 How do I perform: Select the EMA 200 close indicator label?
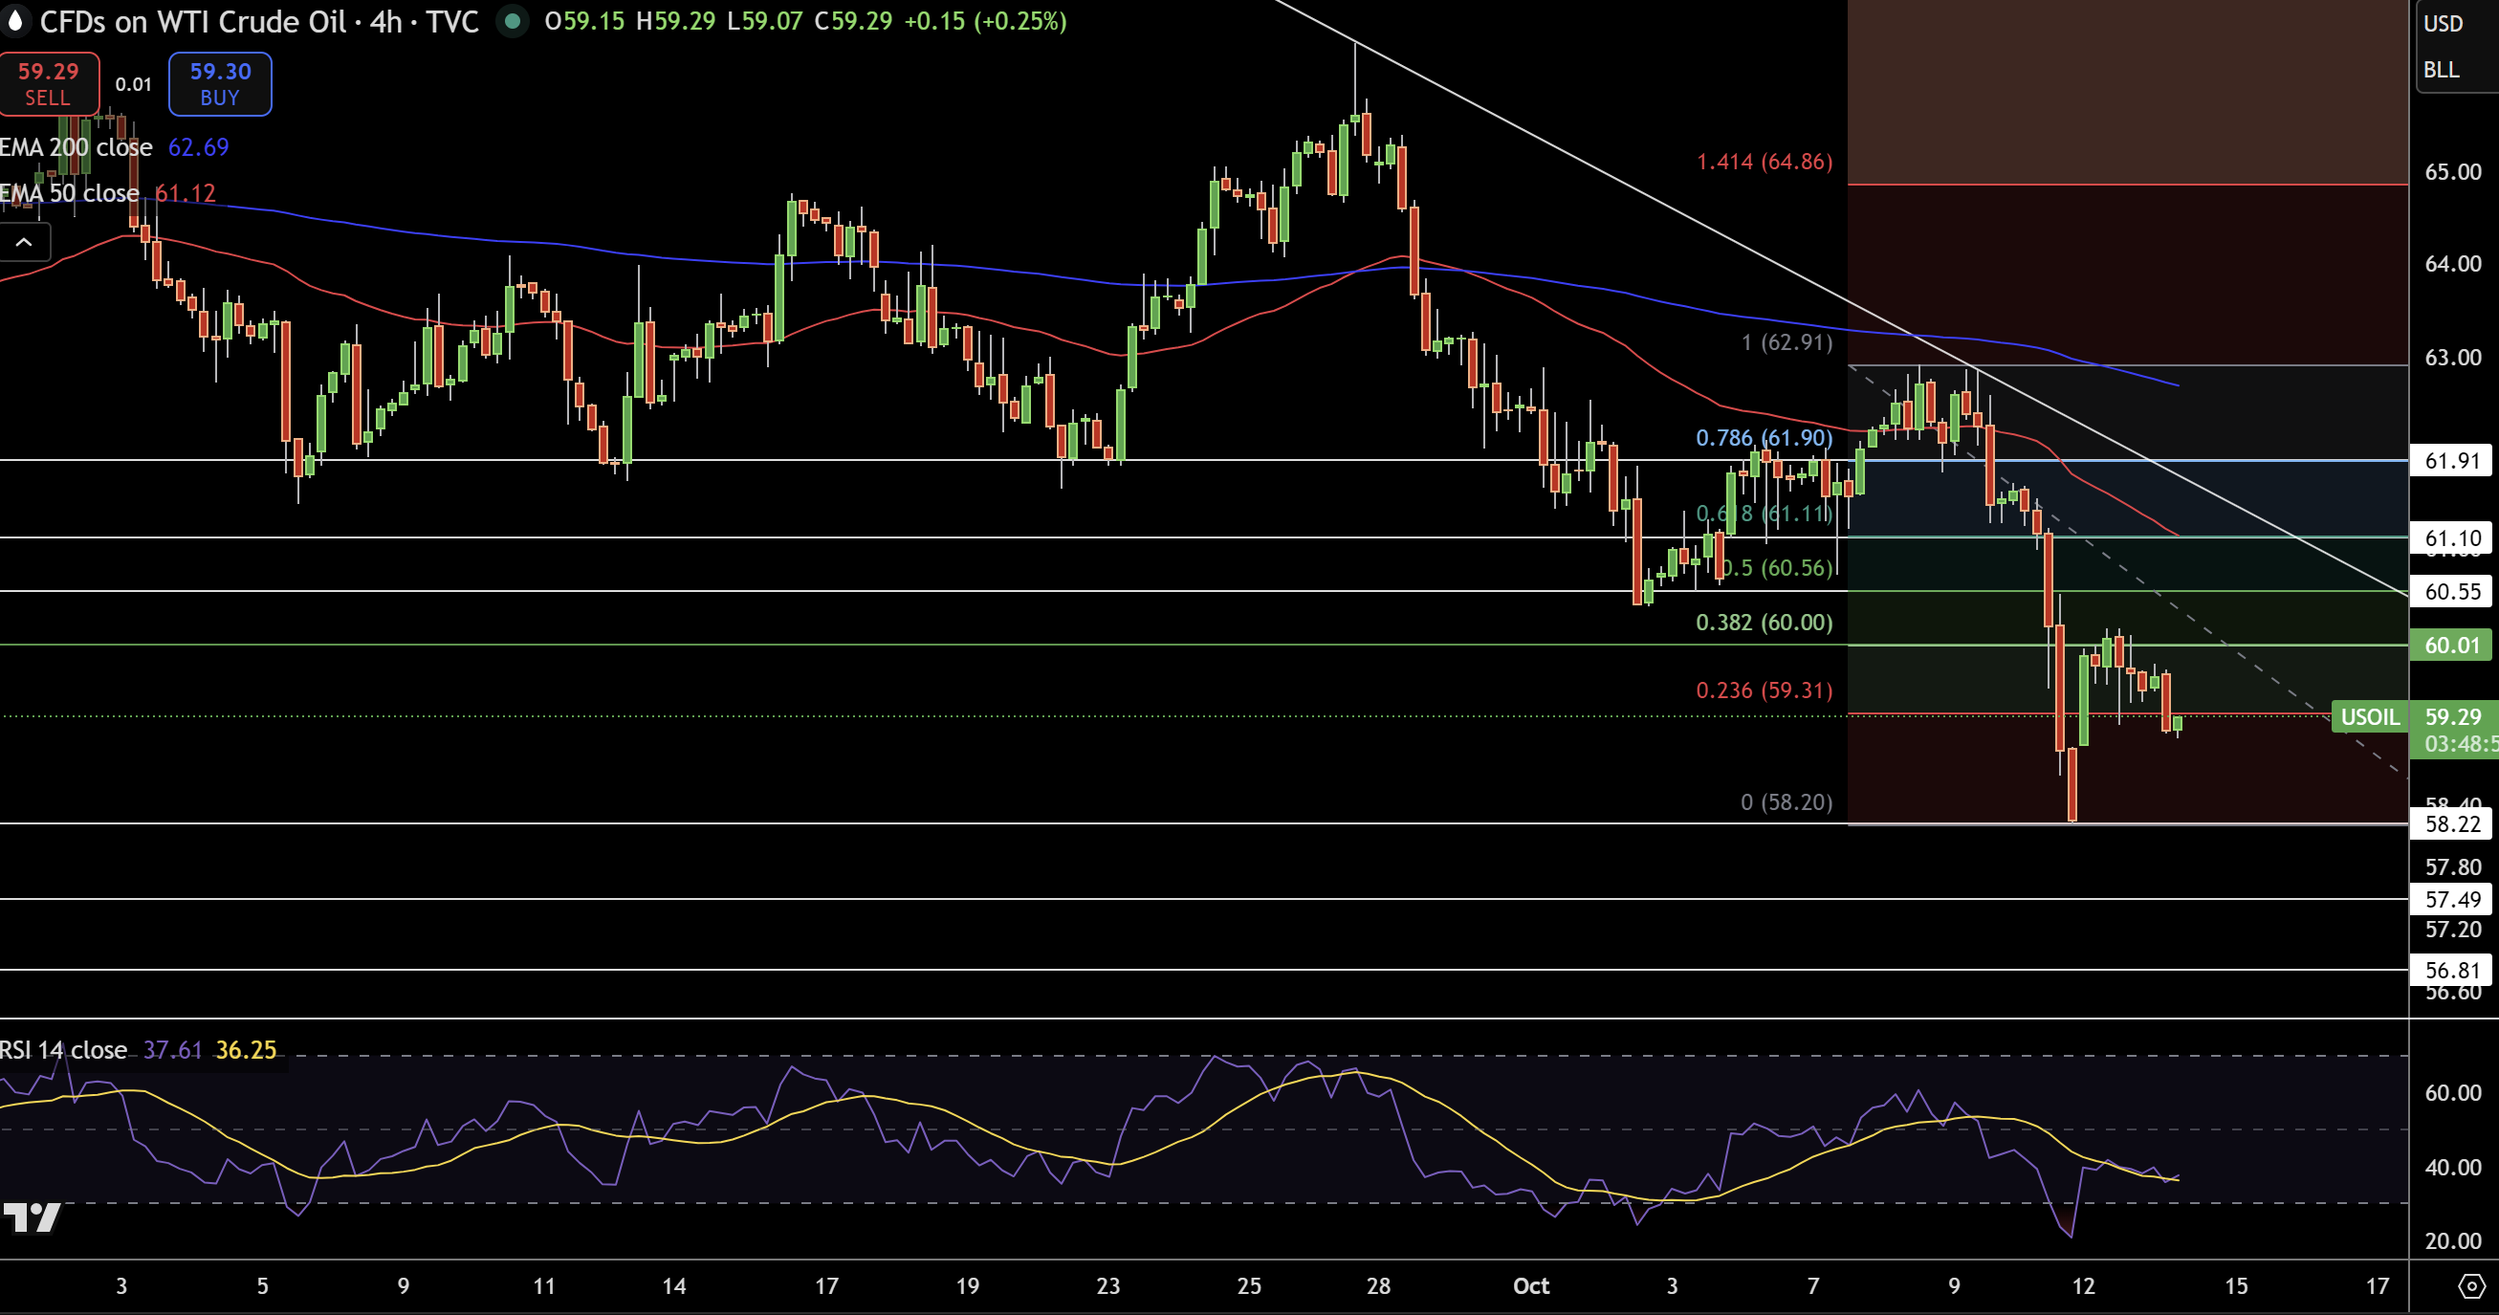(76, 147)
